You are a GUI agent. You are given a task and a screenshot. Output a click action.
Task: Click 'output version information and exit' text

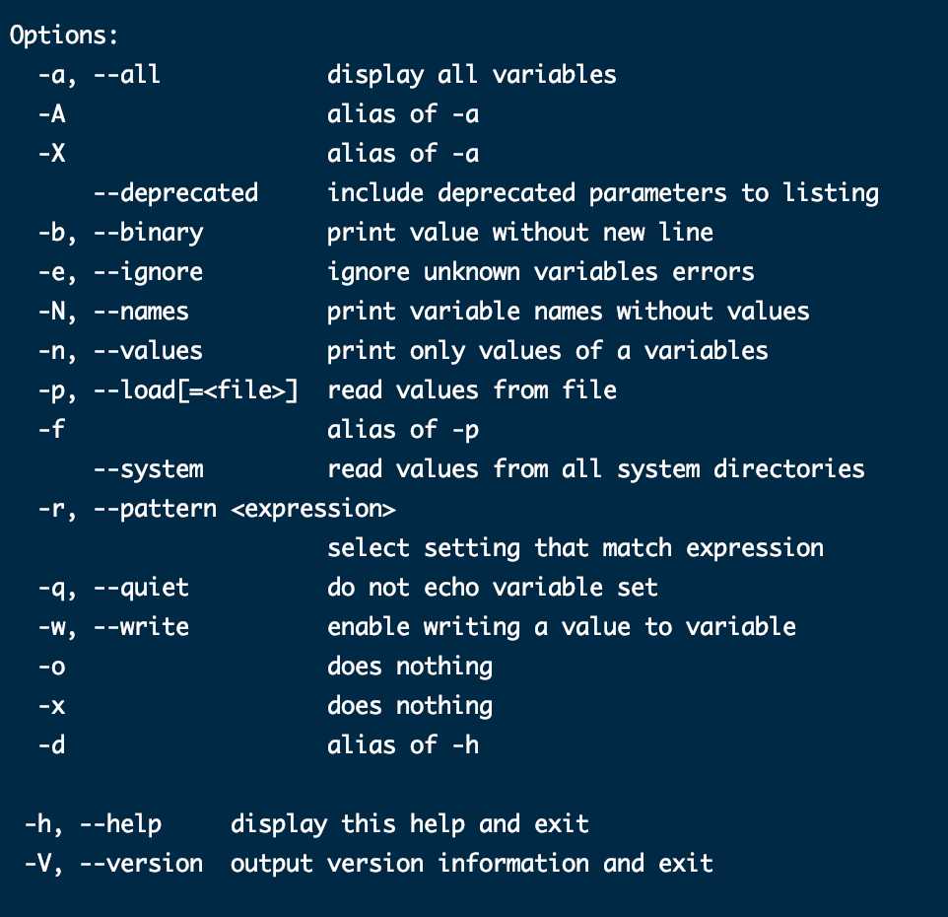[x=472, y=864]
